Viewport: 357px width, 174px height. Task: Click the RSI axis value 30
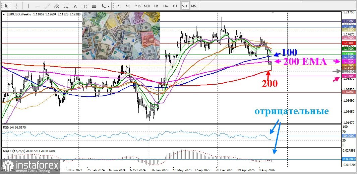coord(344,141)
